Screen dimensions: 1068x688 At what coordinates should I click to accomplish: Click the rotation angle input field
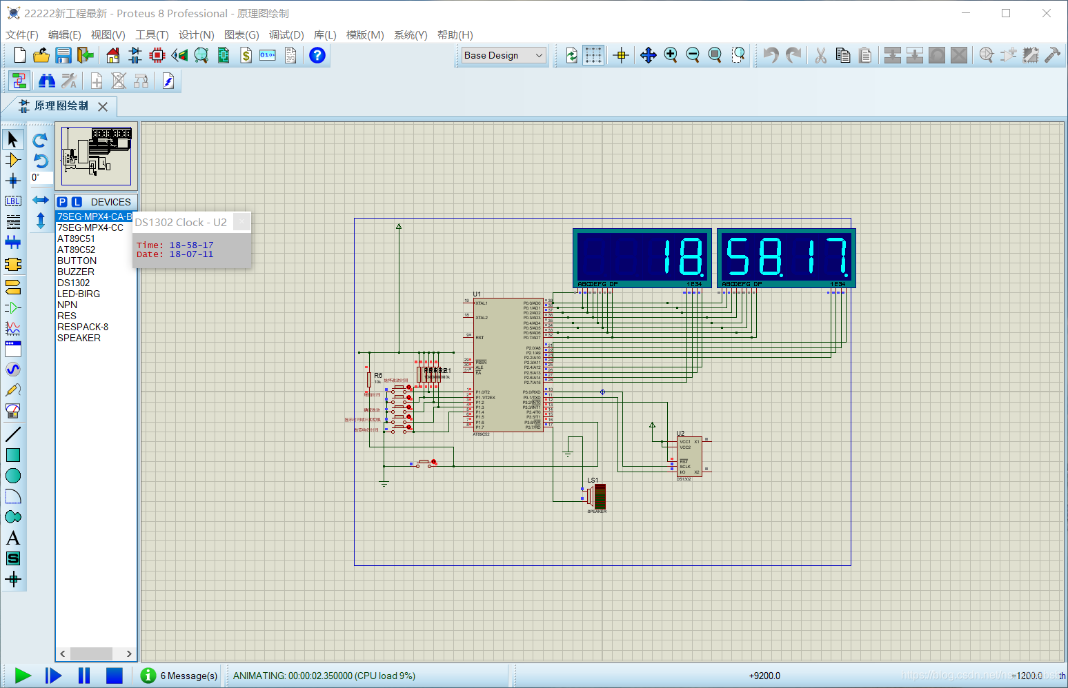[x=41, y=178]
